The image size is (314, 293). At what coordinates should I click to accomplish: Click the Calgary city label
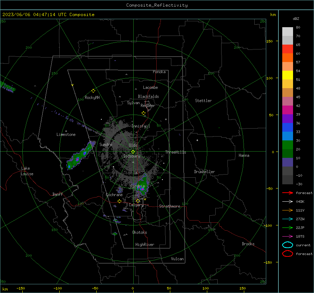[136, 205]
